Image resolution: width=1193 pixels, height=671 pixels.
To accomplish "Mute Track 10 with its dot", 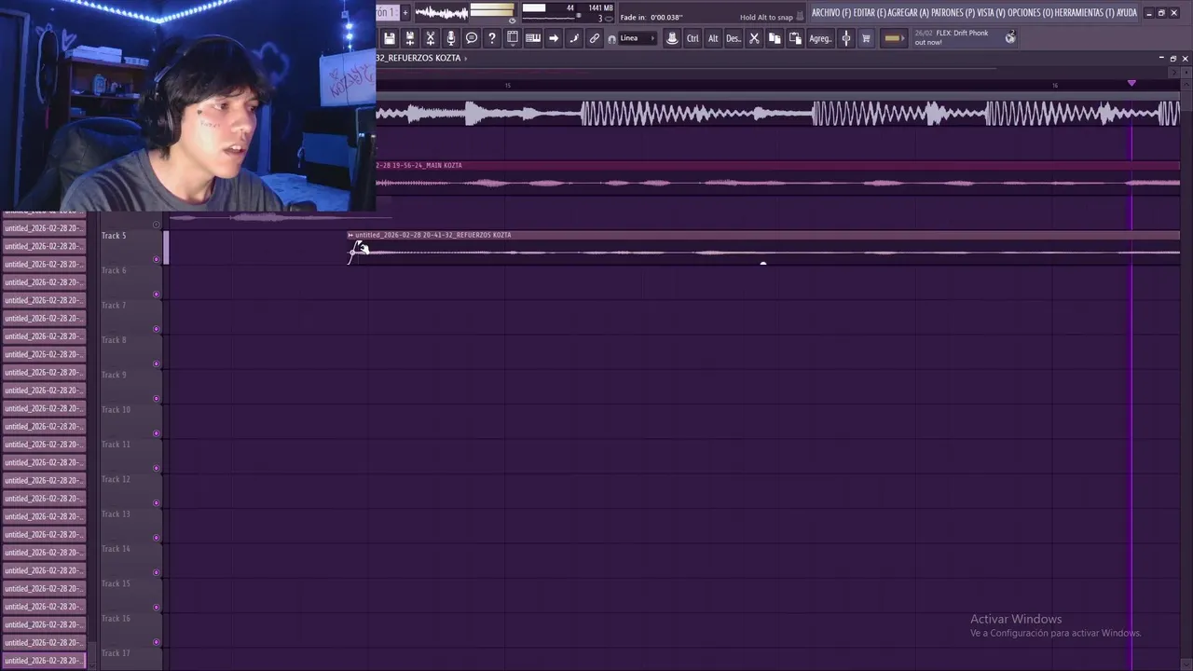I will [157, 433].
